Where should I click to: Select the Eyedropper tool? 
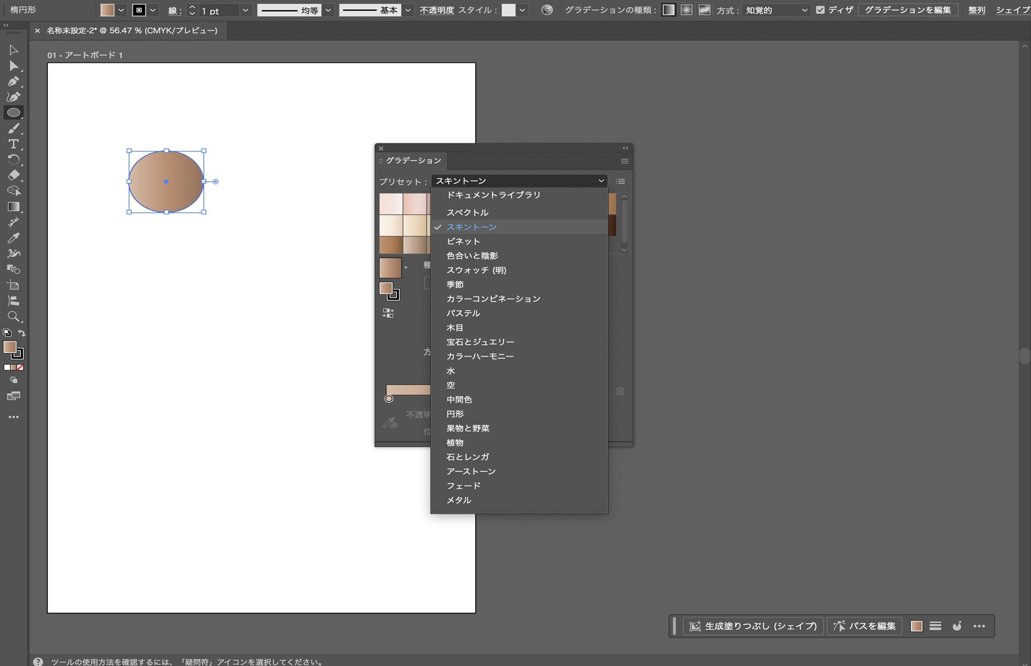click(x=14, y=238)
